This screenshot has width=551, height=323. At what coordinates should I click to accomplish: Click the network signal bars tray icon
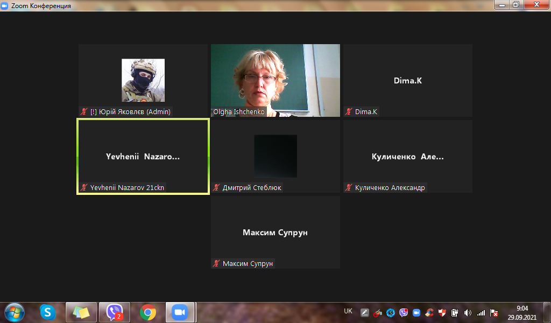(x=481, y=312)
